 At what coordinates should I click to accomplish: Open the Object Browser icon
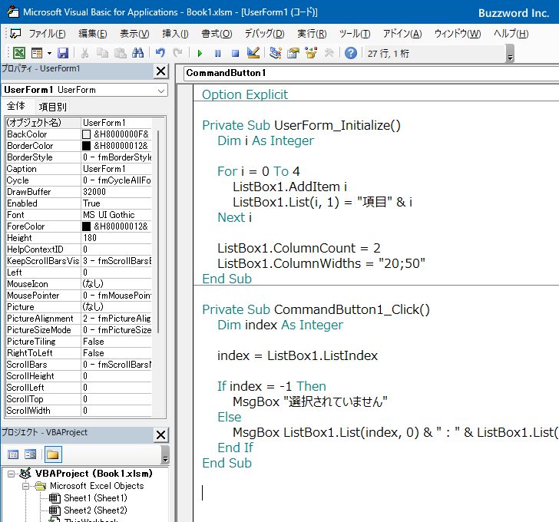[311, 53]
